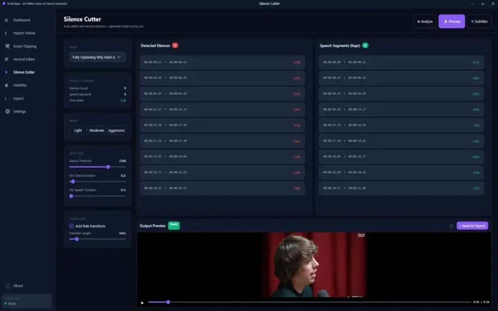Adjust the Min Speech Duration slider
Viewport: 498px width, 311px height.
(x=97, y=196)
